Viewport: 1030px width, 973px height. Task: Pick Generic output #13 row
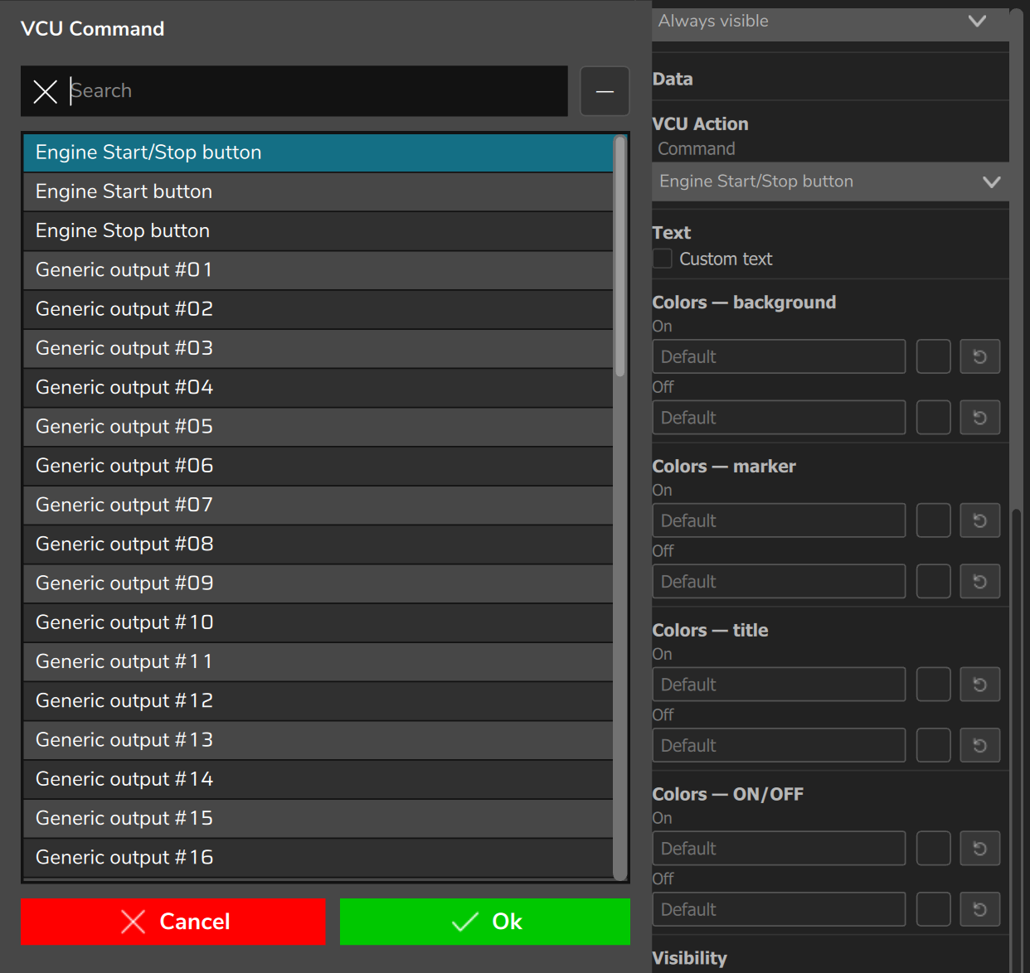318,740
